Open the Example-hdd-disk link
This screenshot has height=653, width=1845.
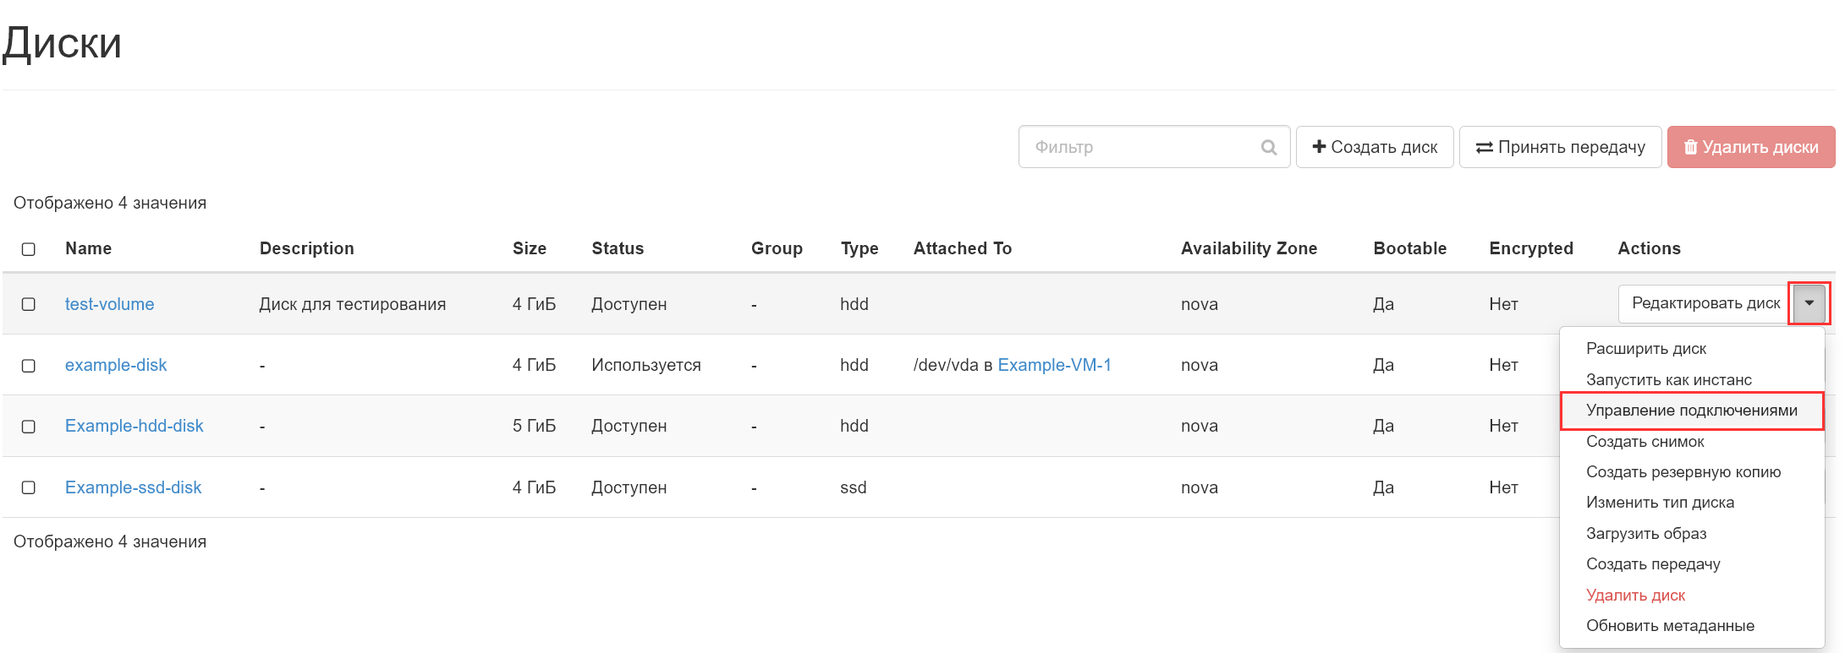(x=135, y=426)
